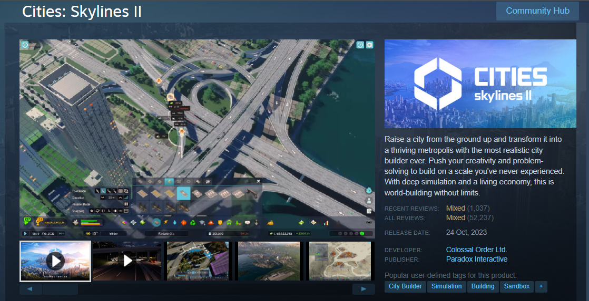
Task: Click the gear icon in the video's top-right corner
Action: click(370, 45)
